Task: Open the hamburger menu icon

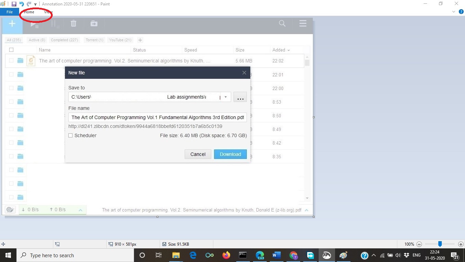Action: point(303,24)
